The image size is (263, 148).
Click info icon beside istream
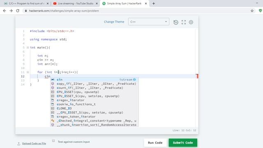pyautogui.click(x=134, y=79)
